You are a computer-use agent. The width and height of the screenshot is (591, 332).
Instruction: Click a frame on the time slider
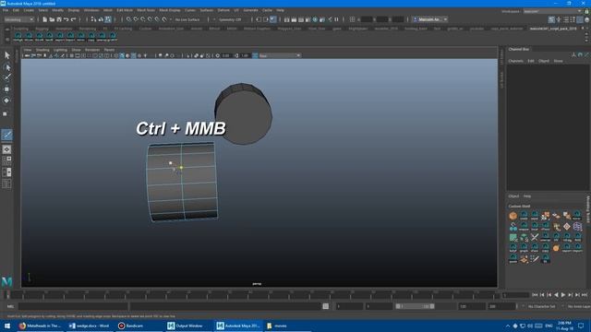(252, 295)
